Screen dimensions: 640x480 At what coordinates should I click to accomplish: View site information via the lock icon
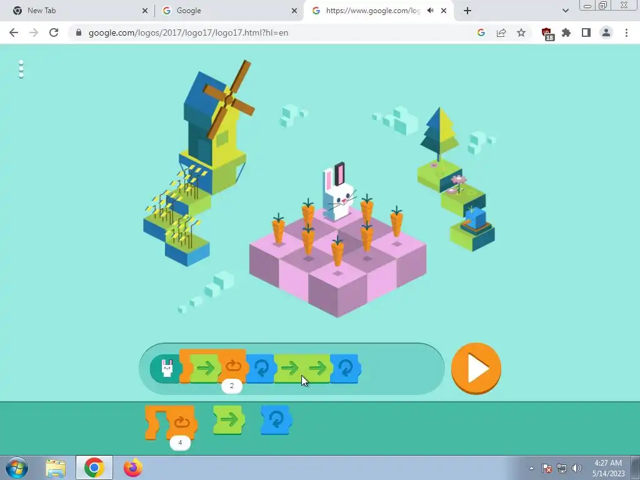(x=78, y=32)
